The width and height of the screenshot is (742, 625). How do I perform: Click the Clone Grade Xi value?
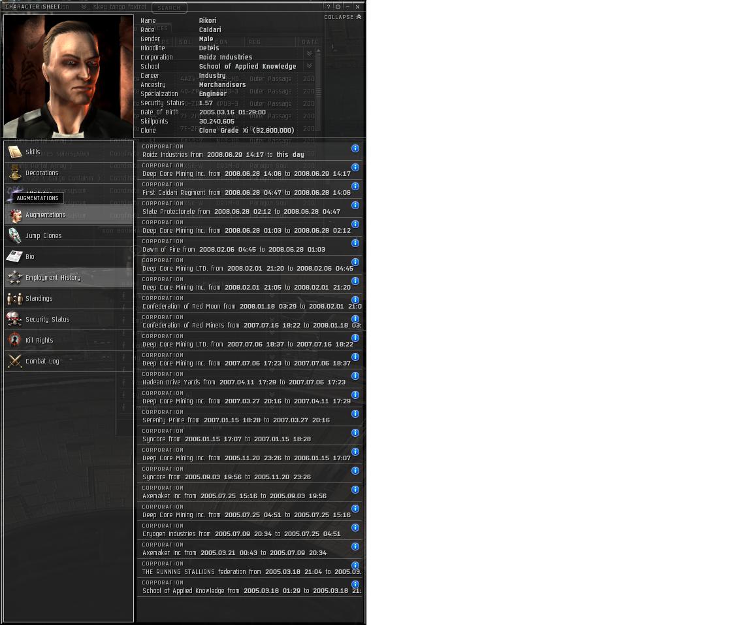tap(246, 130)
